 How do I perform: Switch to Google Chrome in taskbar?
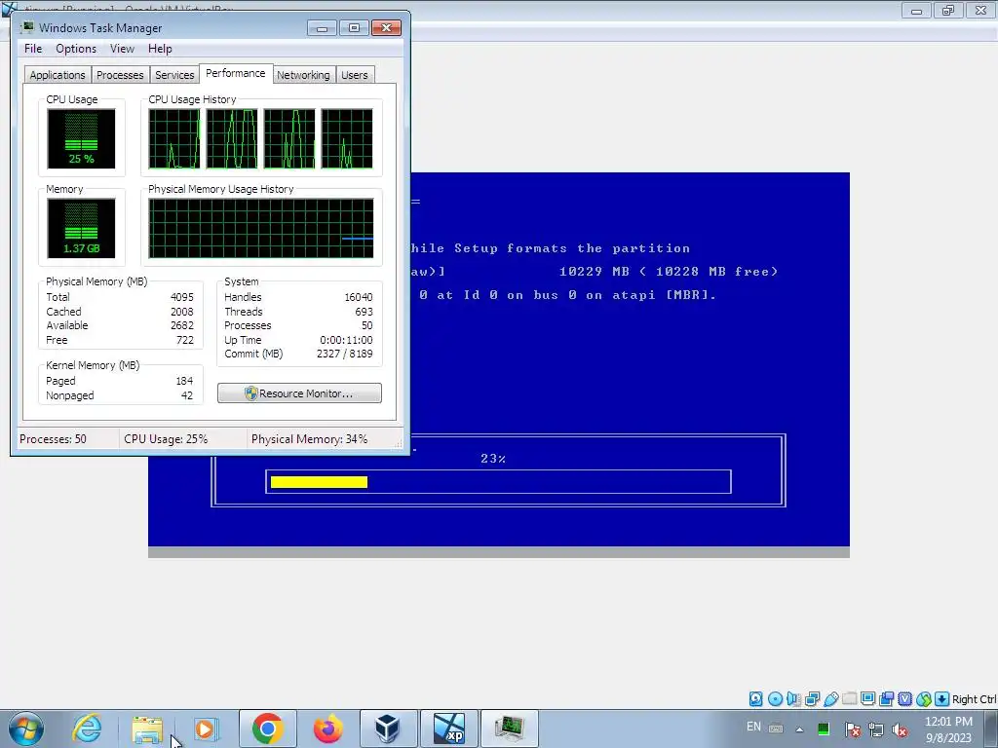(267, 729)
